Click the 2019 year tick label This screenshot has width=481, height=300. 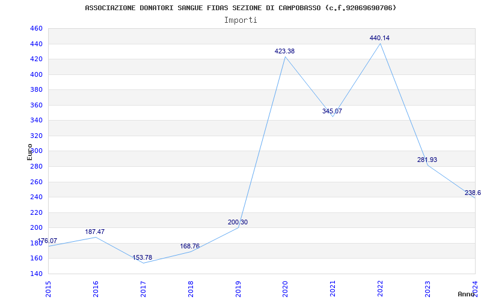[x=238, y=289]
